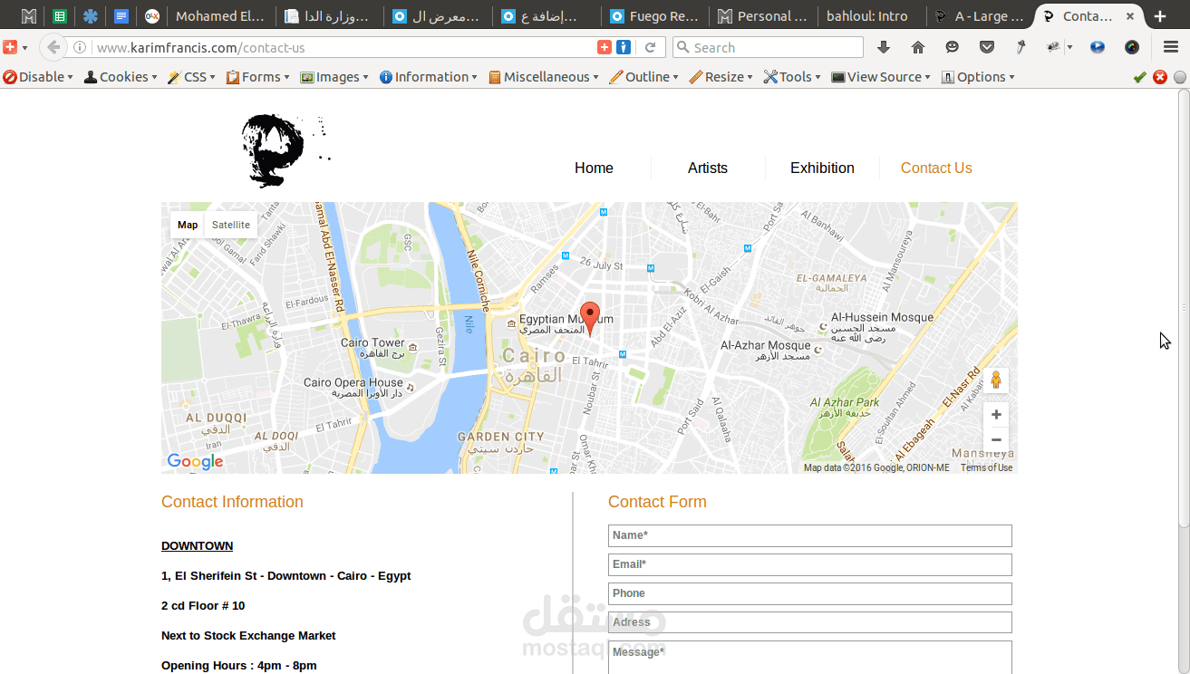Go to browser home page icon
Image resolution: width=1190 pixels, height=674 pixels.
tap(918, 48)
